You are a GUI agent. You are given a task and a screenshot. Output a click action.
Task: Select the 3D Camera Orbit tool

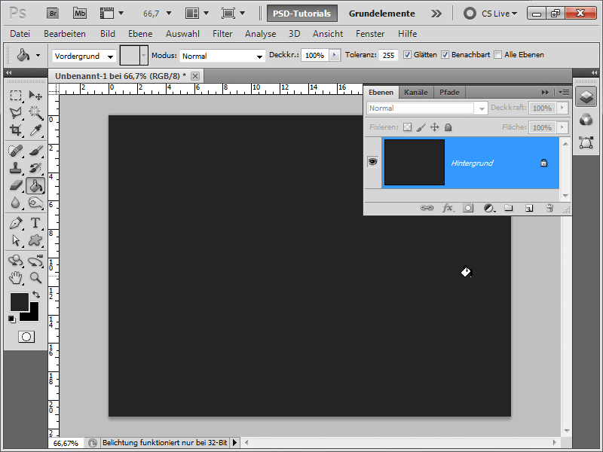[x=35, y=261]
